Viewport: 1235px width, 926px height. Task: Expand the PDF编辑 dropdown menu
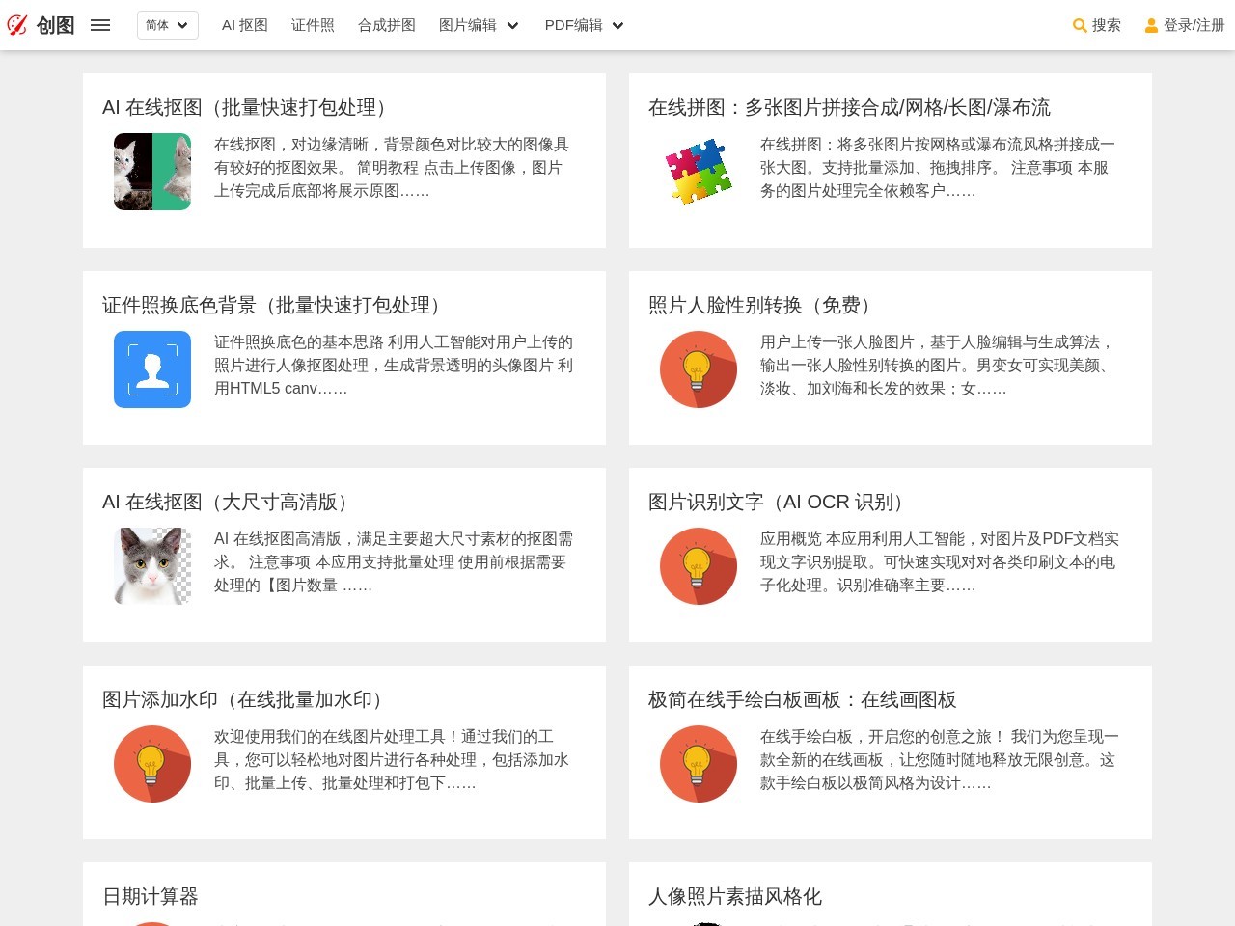[583, 26]
